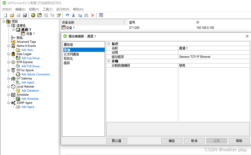Click the Cut scissors icon
This screenshot has height=155, width=251.
tap(73, 15)
